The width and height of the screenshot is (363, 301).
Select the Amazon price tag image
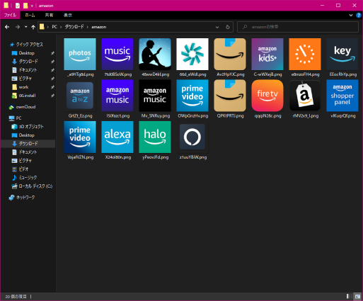(305, 96)
